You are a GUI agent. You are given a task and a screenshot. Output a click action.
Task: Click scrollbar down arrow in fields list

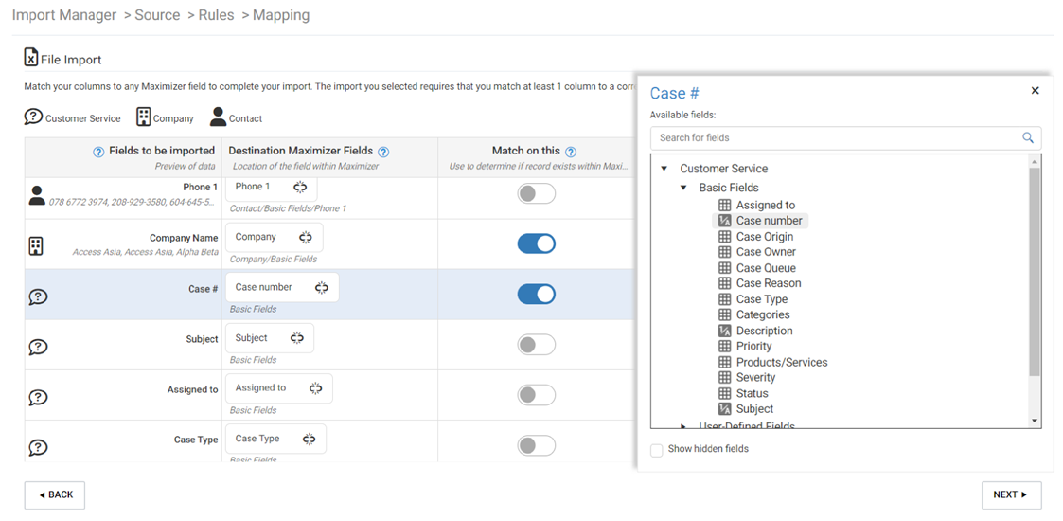coord(1035,422)
